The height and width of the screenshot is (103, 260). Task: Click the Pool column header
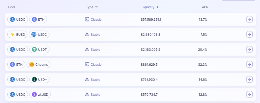point(12,7)
